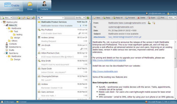Open the Email tab
This screenshot has width=177, height=104.
30,6
